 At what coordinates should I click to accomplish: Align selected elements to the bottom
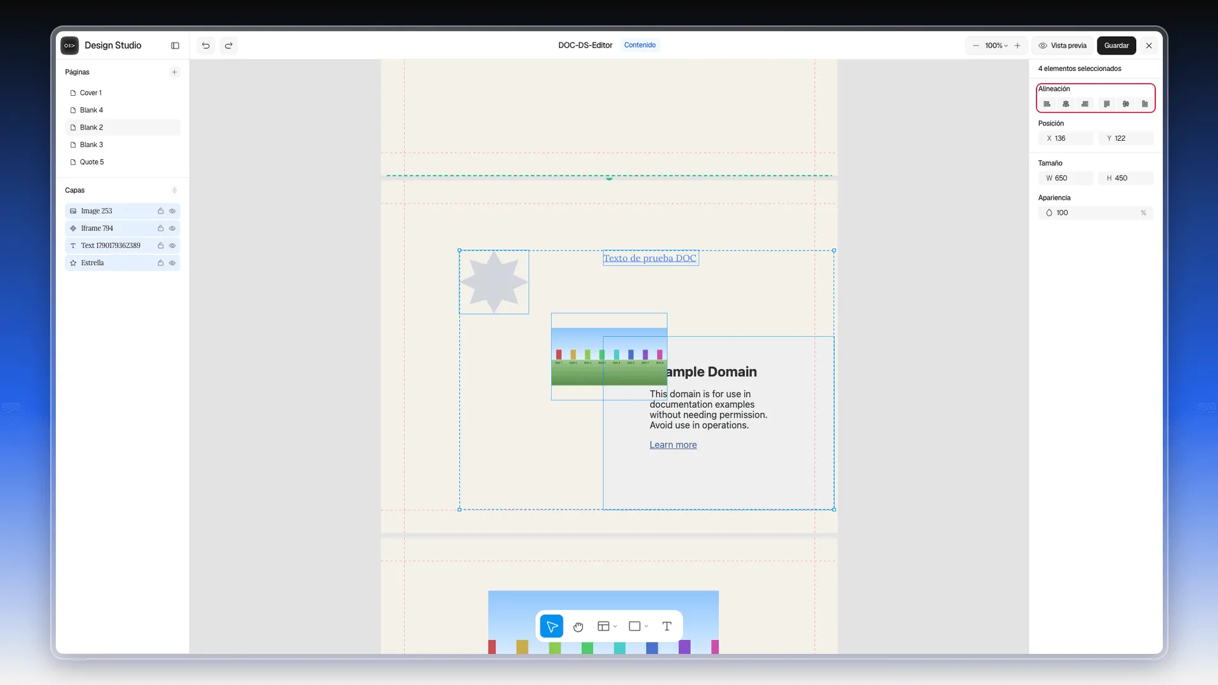click(1144, 104)
